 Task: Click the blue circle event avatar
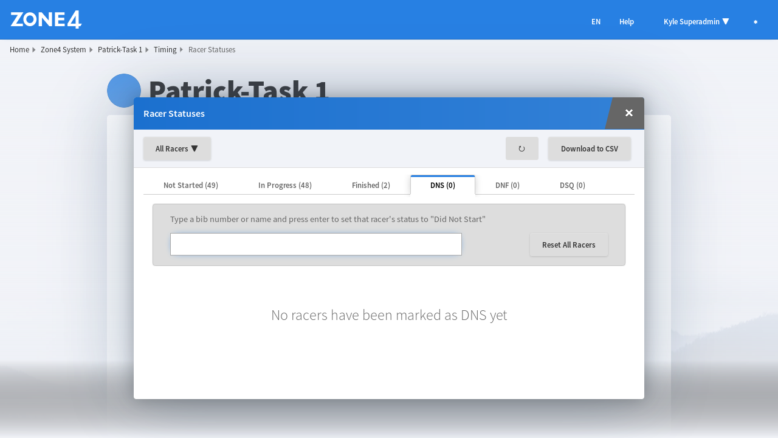(124, 90)
